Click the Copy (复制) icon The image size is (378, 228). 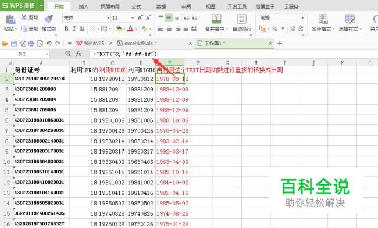point(24,29)
